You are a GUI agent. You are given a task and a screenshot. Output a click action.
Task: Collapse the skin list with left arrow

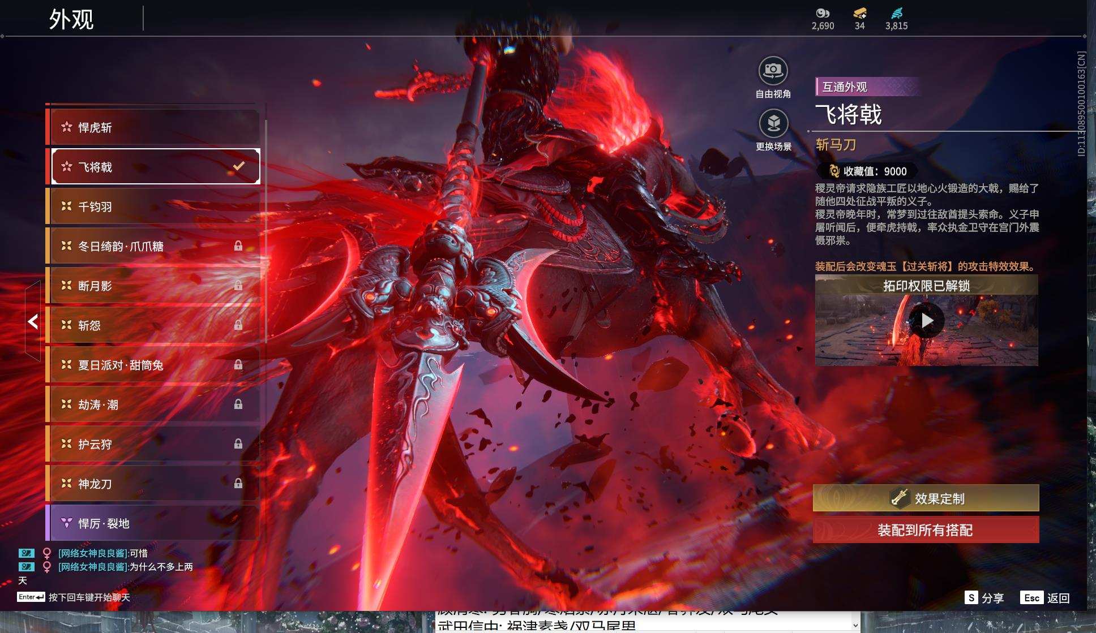pyautogui.click(x=33, y=321)
